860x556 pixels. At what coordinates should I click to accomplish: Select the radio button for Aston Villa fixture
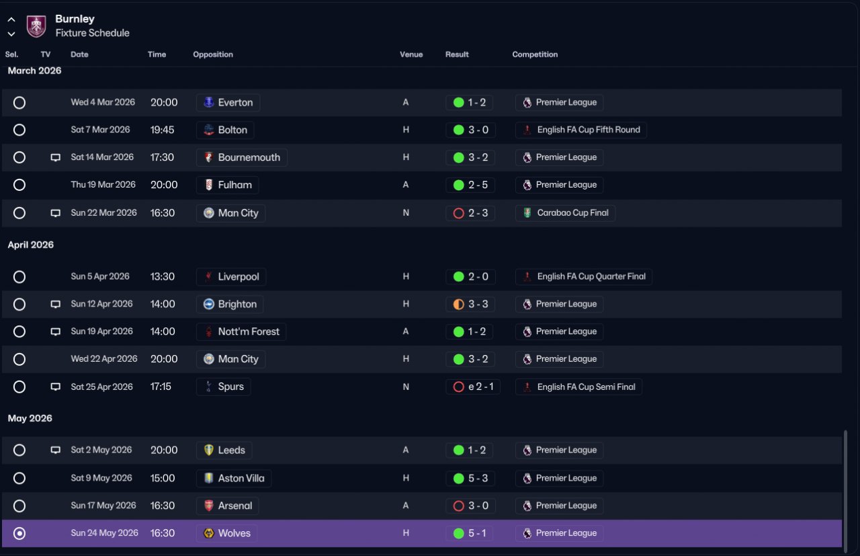tap(19, 479)
